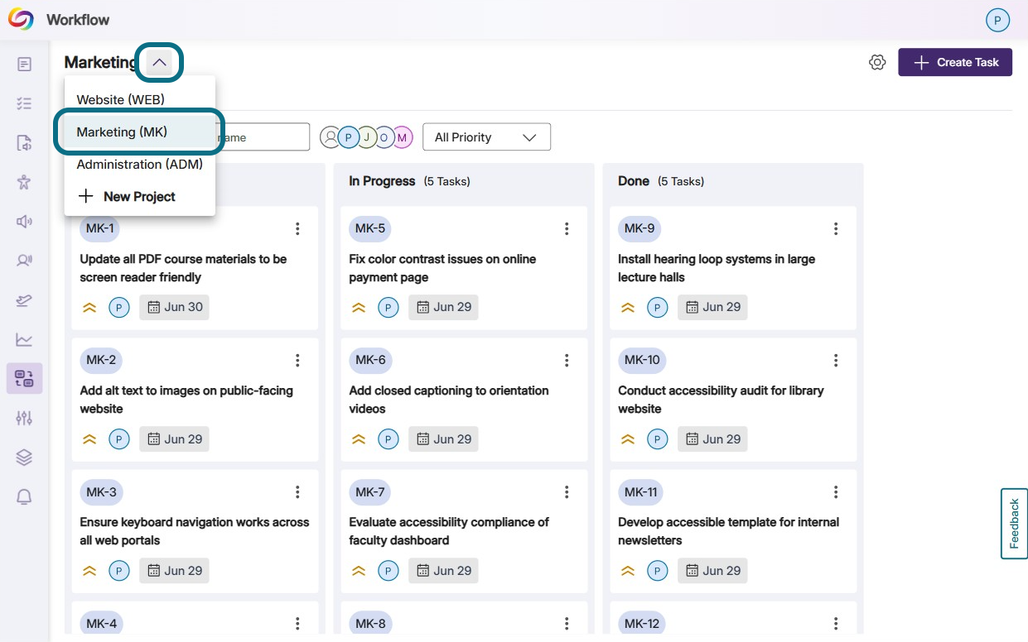
Task: Open the All Priority dropdown
Action: point(486,137)
